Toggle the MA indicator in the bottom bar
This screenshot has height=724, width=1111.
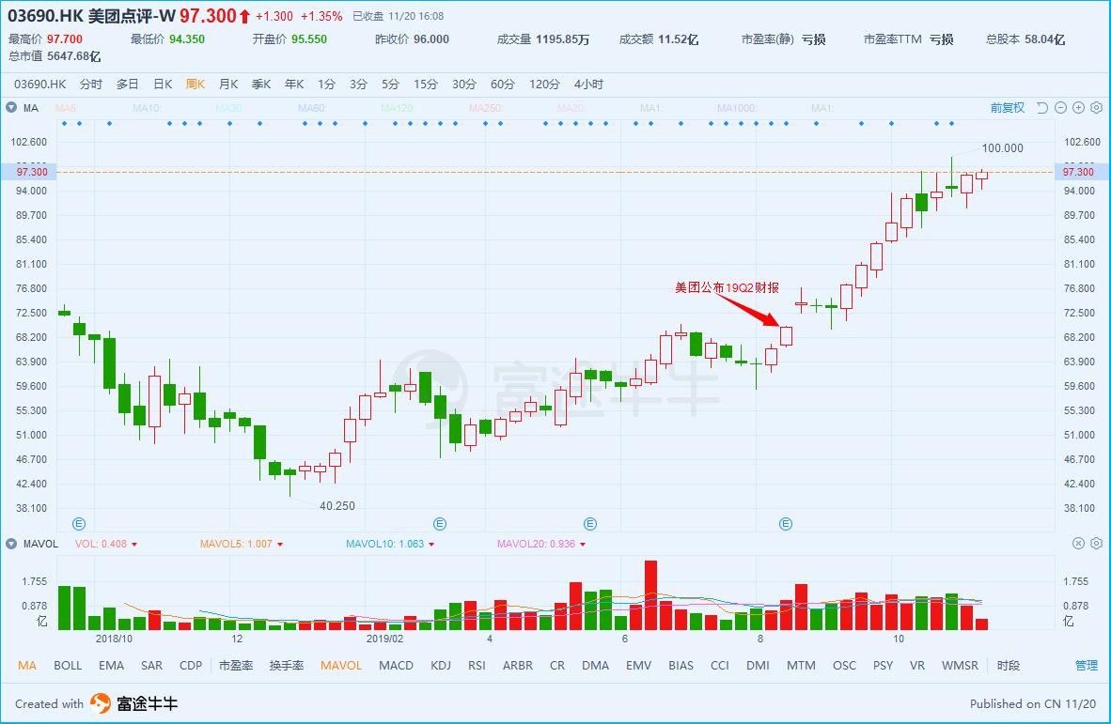[x=27, y=665]
